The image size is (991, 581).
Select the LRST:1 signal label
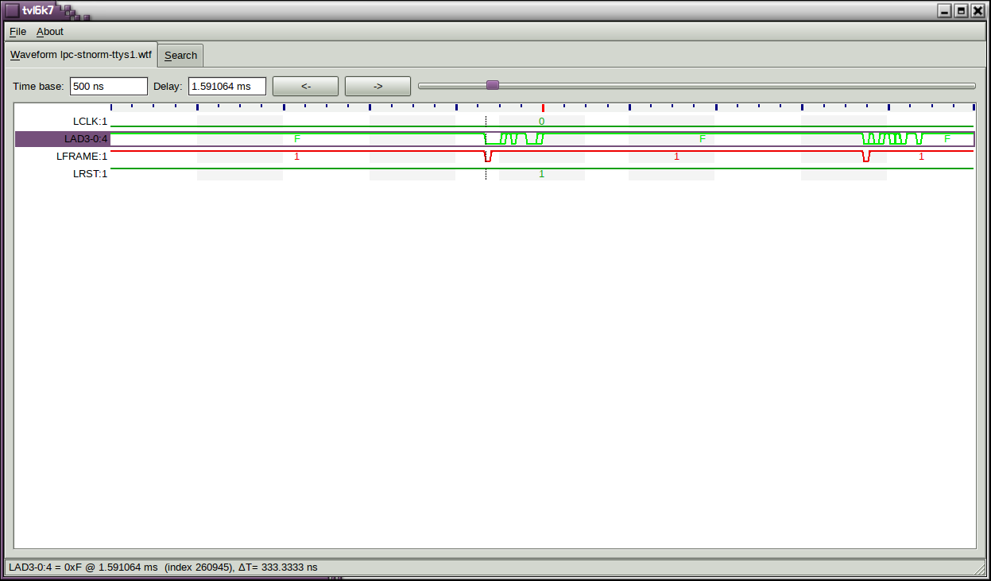(90, 174)
